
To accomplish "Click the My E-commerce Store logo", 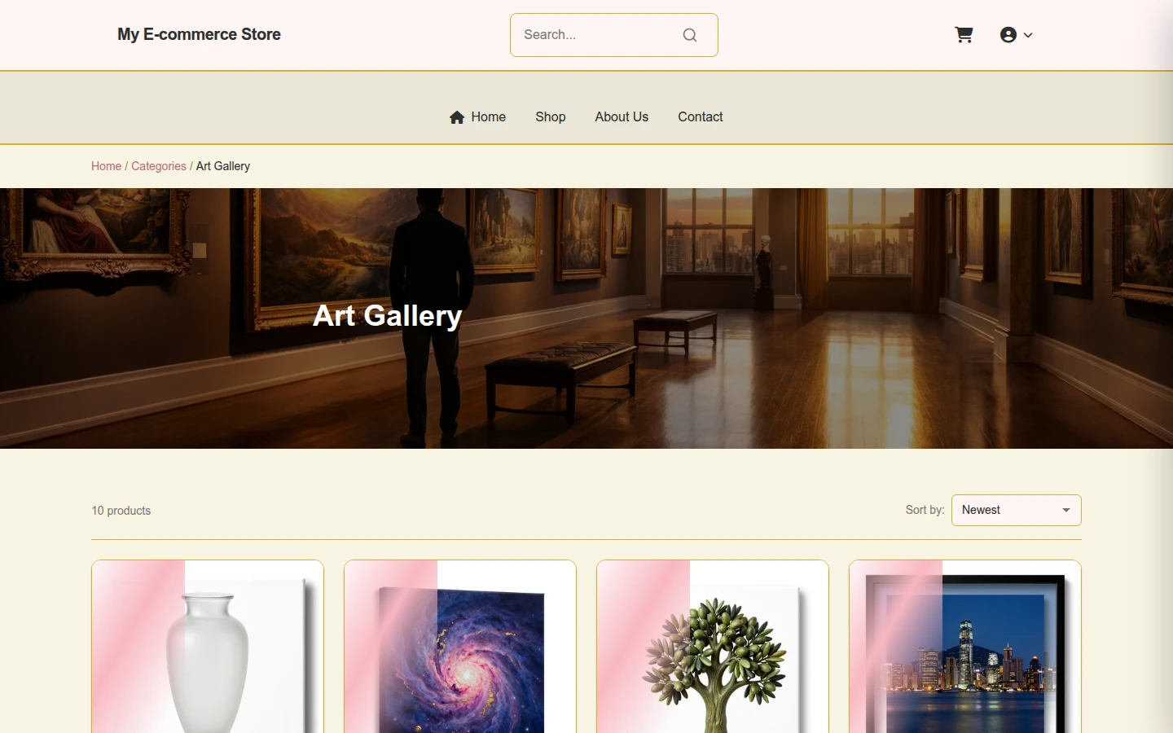I will coord(199,34).
